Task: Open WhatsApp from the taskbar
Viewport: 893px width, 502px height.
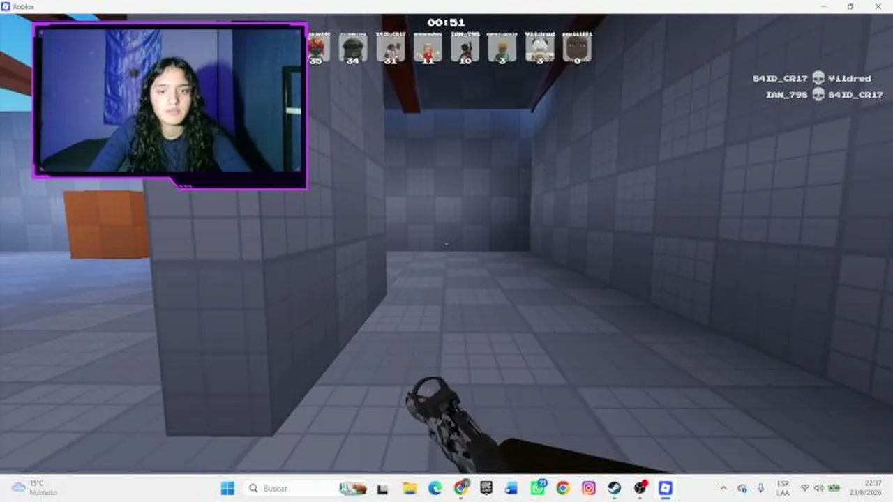Action: (537, 488)
